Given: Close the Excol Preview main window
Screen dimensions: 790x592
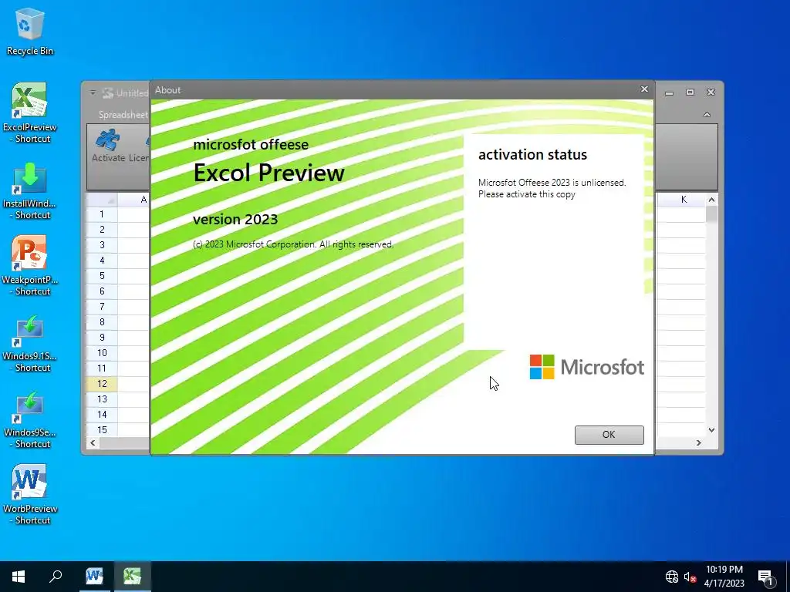Looking at the screenshot, I should tap(711, 92).
